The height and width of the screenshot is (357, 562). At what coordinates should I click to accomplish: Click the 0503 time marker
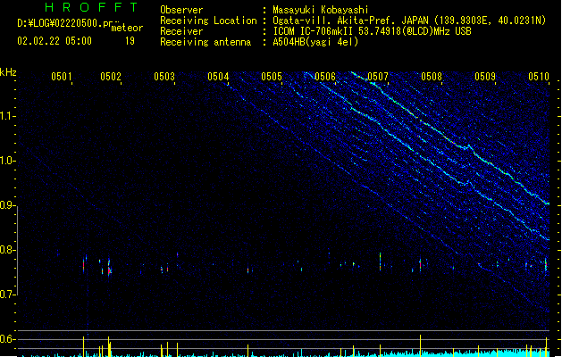164,77
